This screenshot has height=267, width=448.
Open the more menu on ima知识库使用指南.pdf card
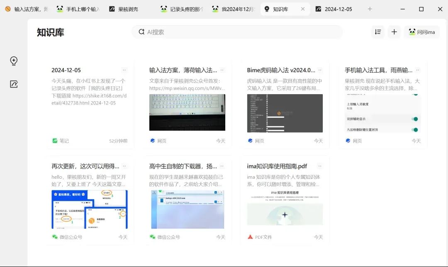click(x=320, y=166)
